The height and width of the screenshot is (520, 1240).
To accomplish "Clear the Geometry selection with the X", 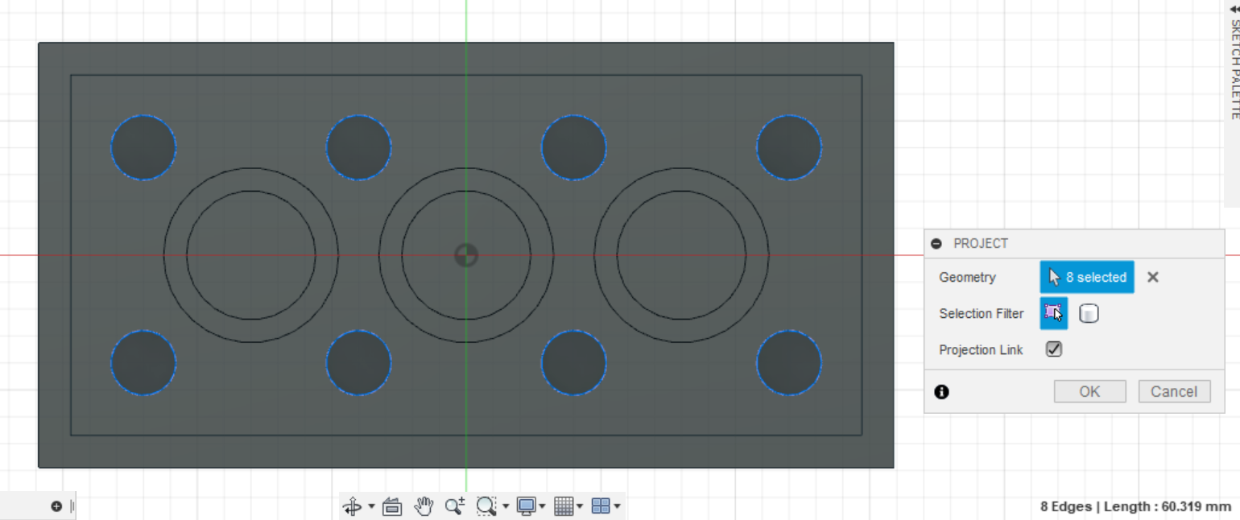I will (x=1152, y=277).
